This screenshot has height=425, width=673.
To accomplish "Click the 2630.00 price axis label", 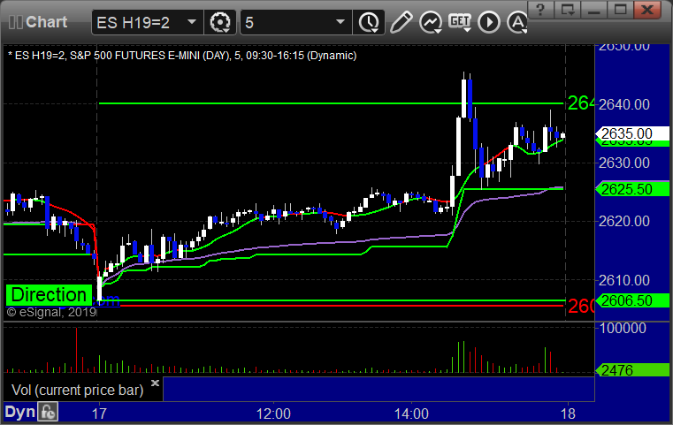I will [x=624, y=163].
